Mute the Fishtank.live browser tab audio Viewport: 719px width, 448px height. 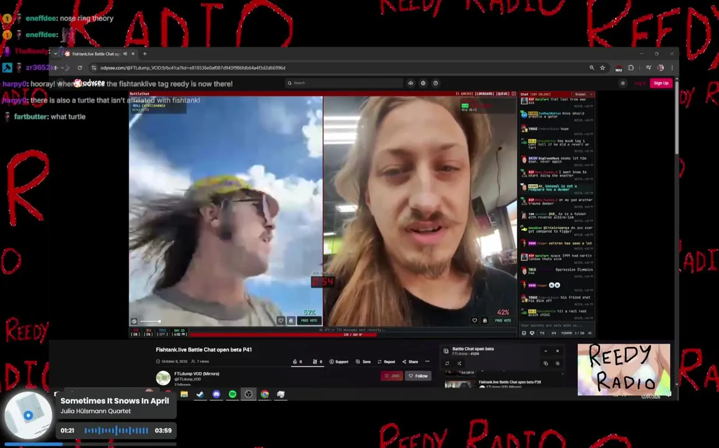click(x=125, y=54)
